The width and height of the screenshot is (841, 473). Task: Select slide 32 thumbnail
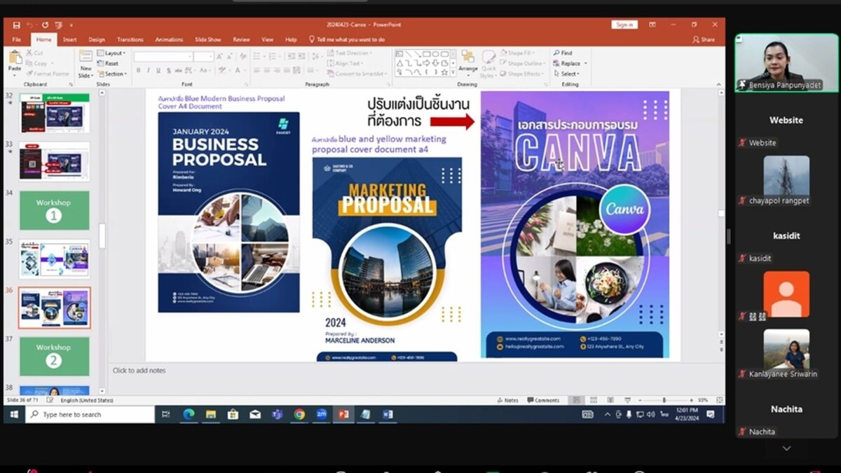(x=55, y=114)
